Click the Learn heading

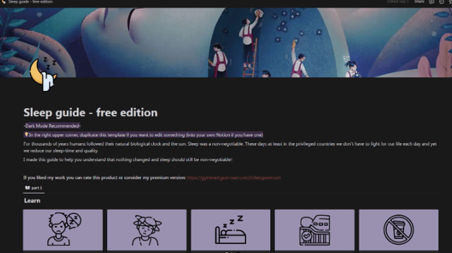coord(32,201)
